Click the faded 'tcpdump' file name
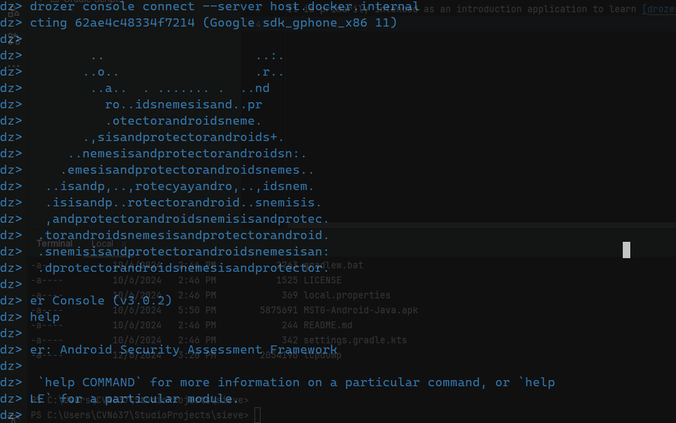This screenshot has height=423, width=676. click(x=323, y=356)
